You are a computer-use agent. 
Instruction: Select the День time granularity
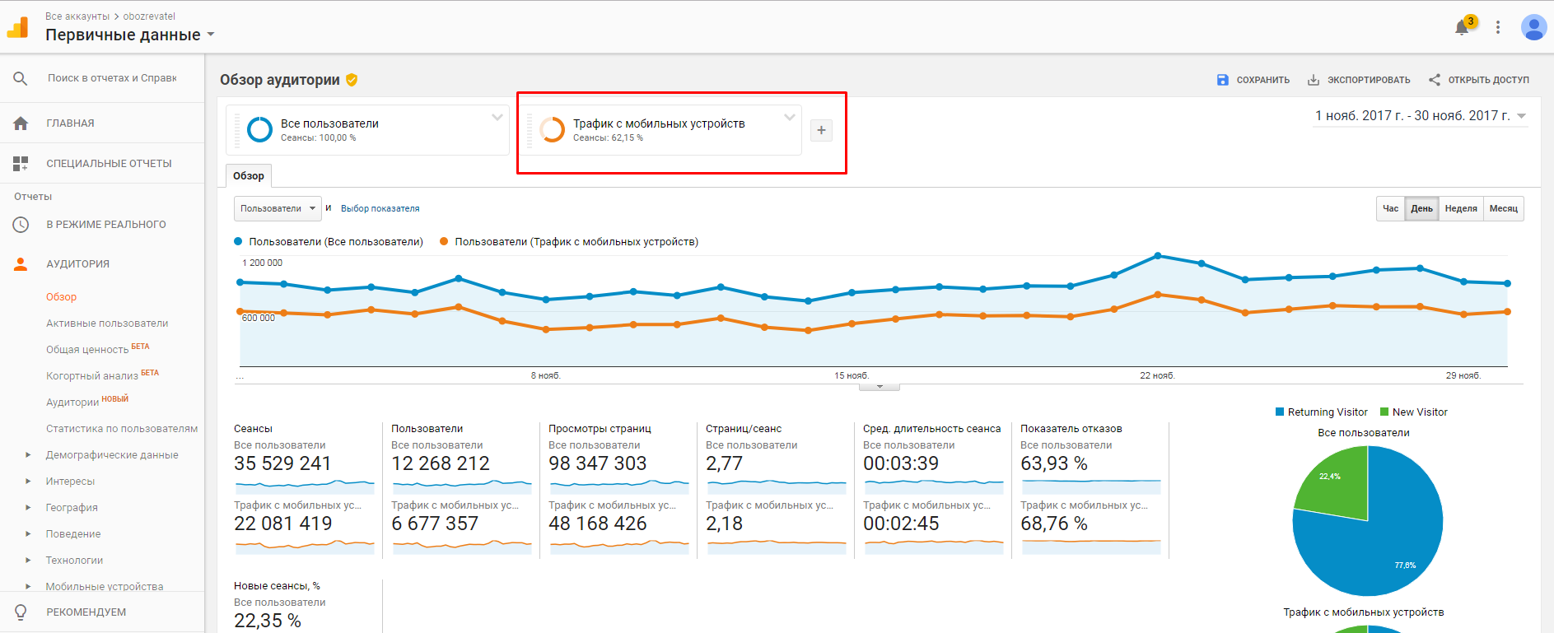1421,208
